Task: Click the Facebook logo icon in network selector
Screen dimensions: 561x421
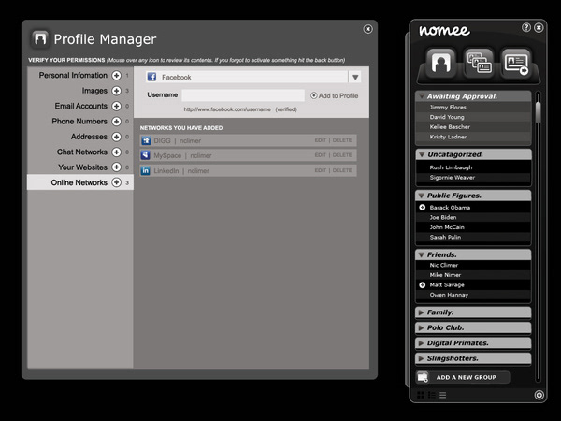Action: (151, 77)
